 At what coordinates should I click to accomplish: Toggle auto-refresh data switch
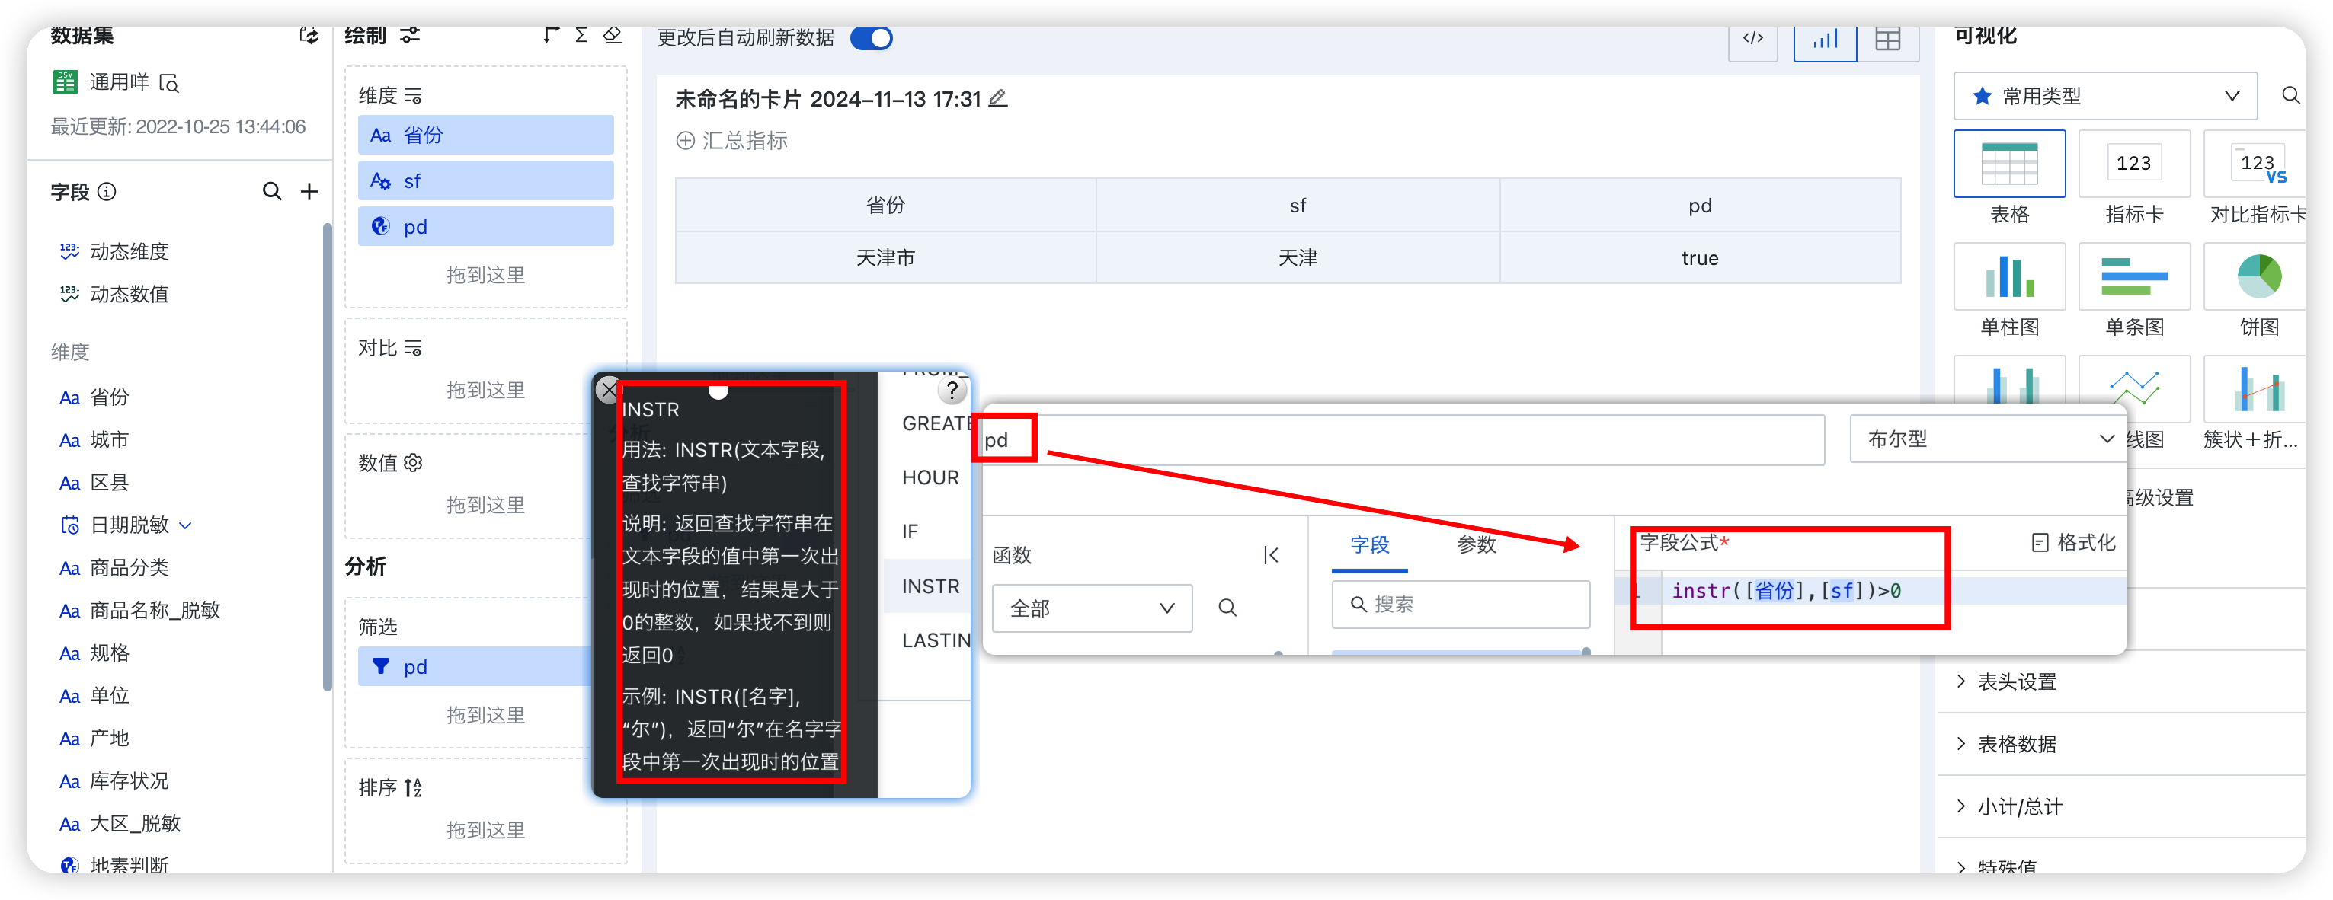tap(871, 38)
